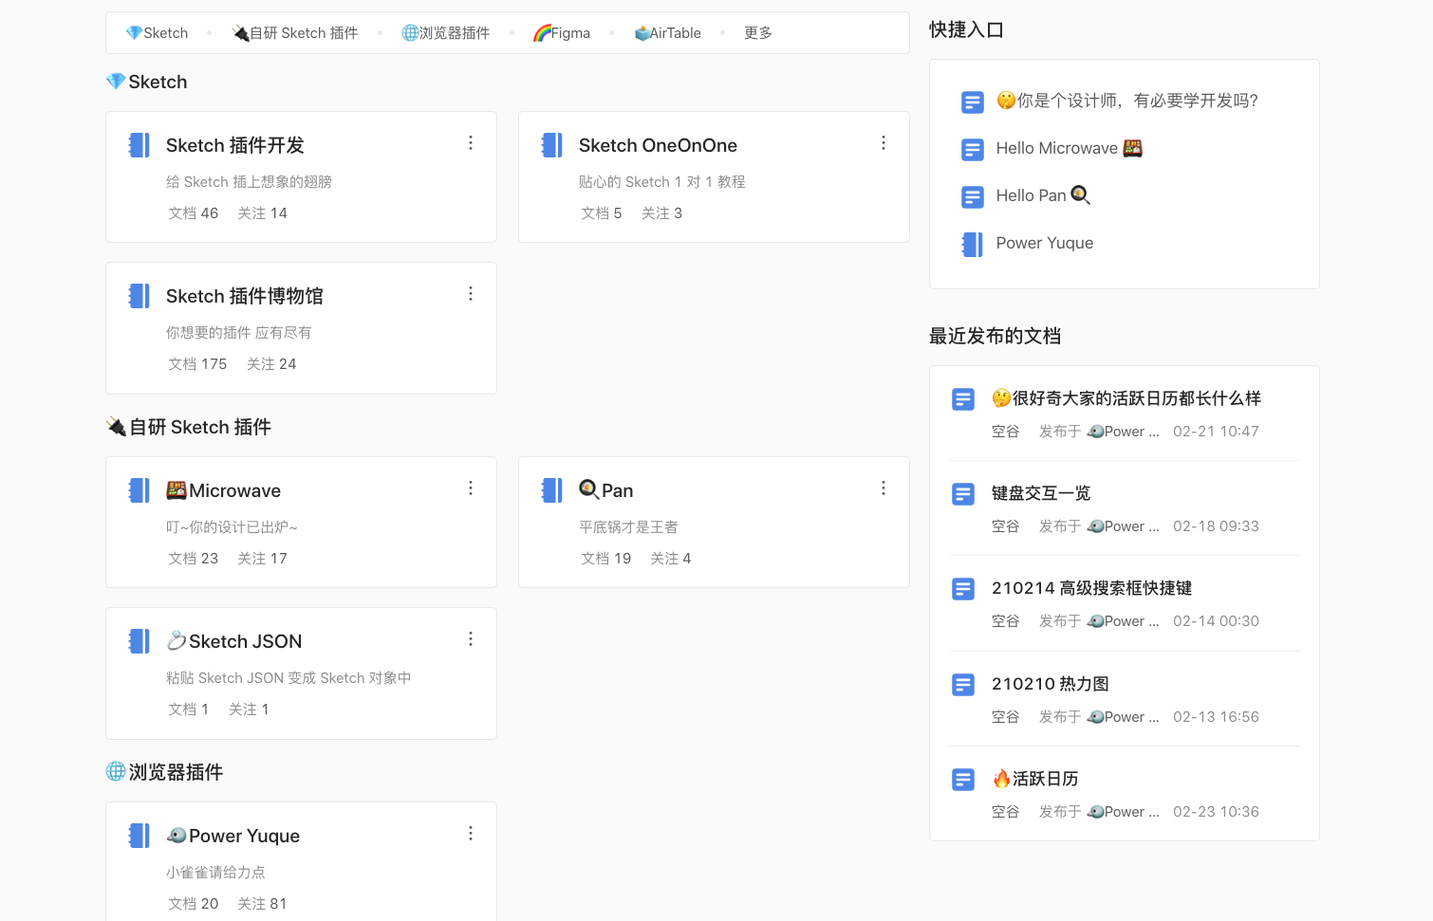Click Power ... link on 活跃日历 row

tap(1124, 812)
